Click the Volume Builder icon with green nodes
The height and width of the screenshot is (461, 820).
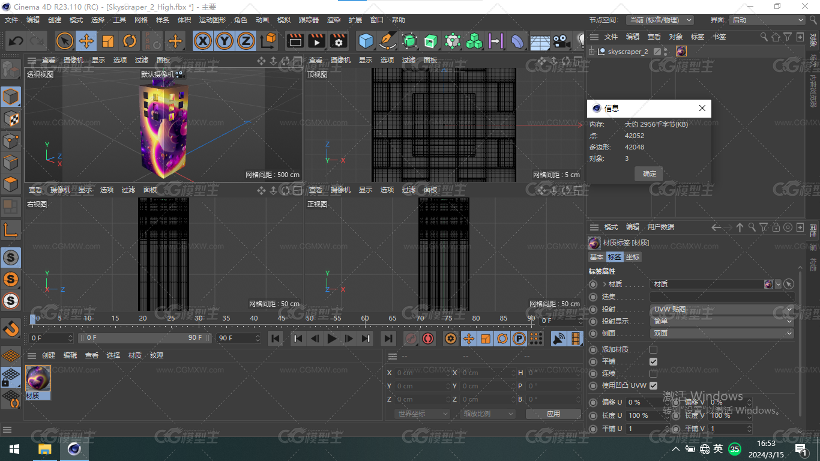pos(453,41)
